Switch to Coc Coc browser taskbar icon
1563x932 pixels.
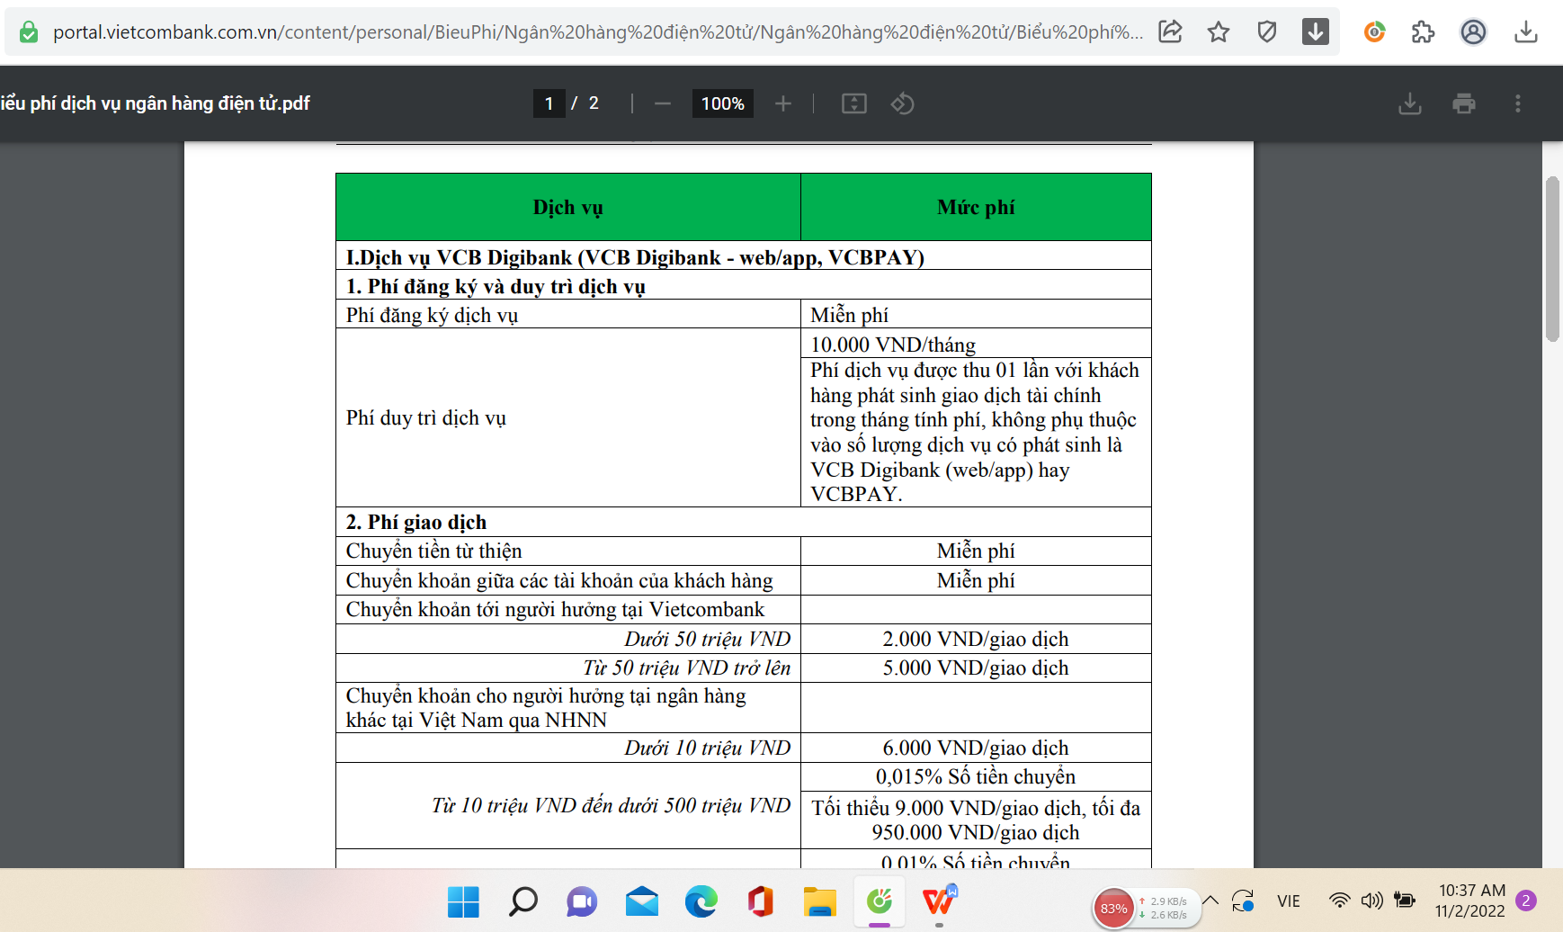[x=880, y=901]
